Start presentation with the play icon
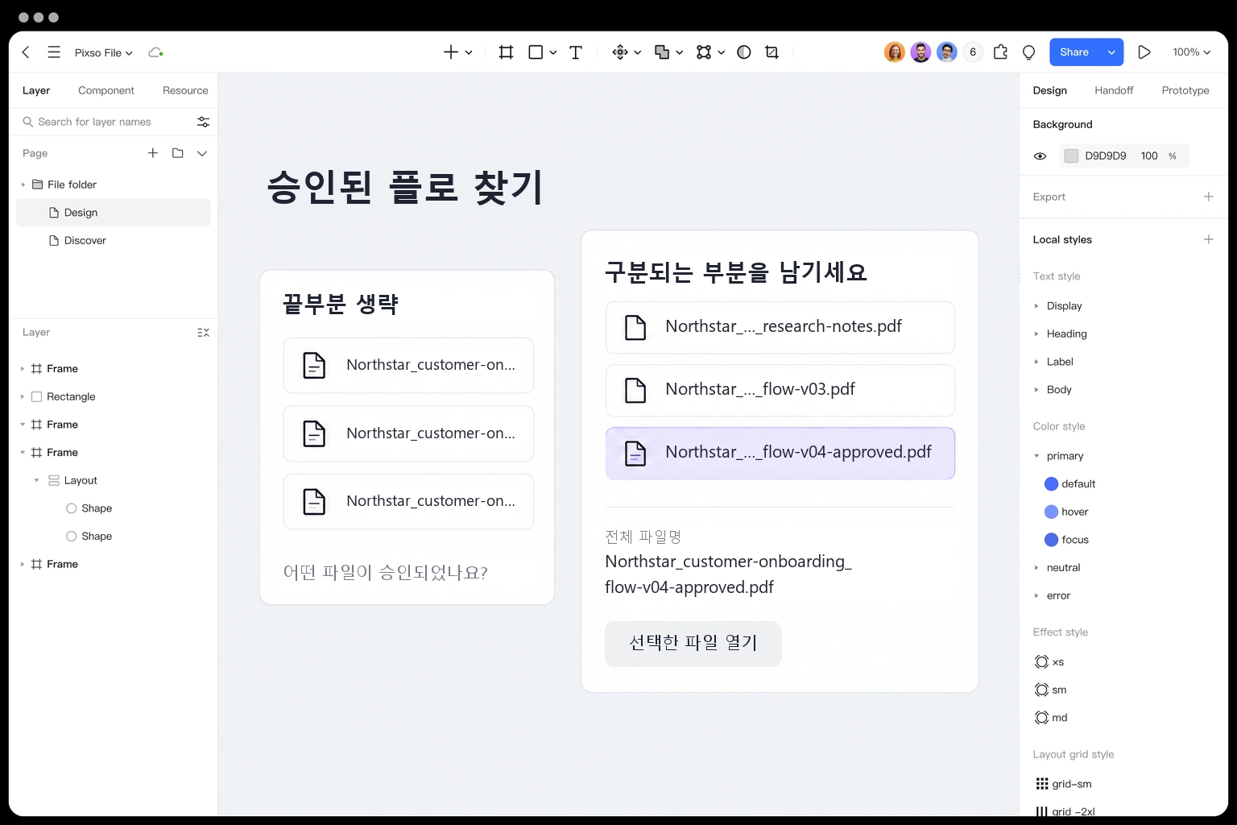This screenshot has width=1237, height=825. click(1144, 52)
